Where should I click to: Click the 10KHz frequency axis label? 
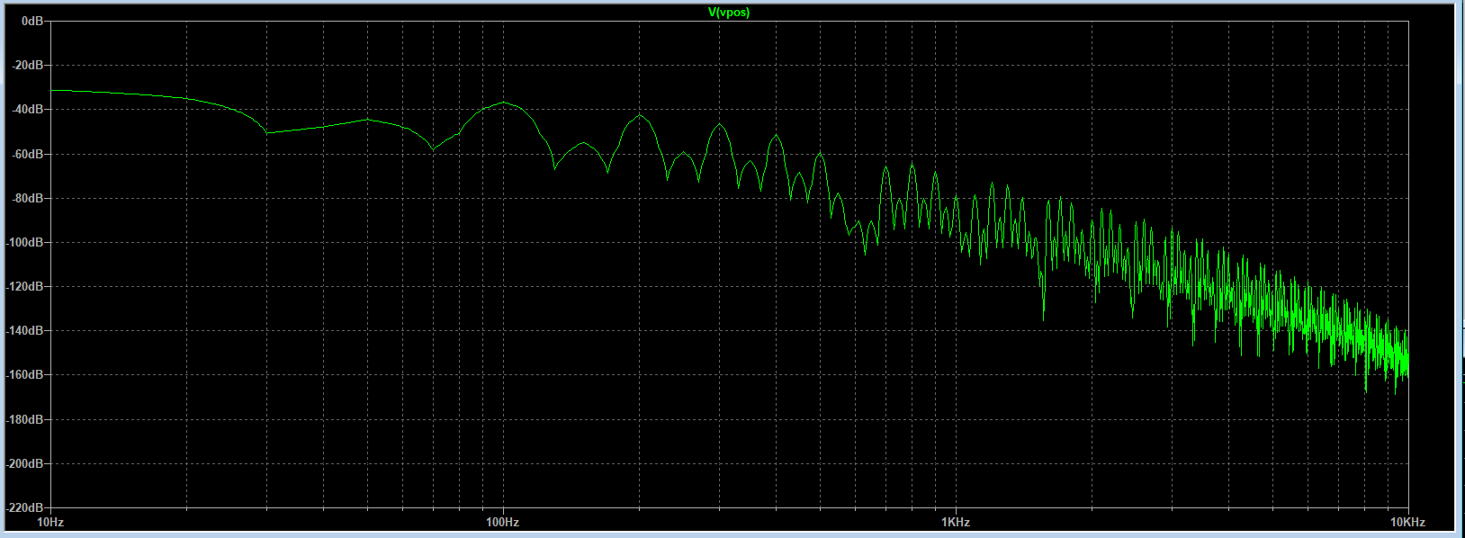coord(1408,522)
